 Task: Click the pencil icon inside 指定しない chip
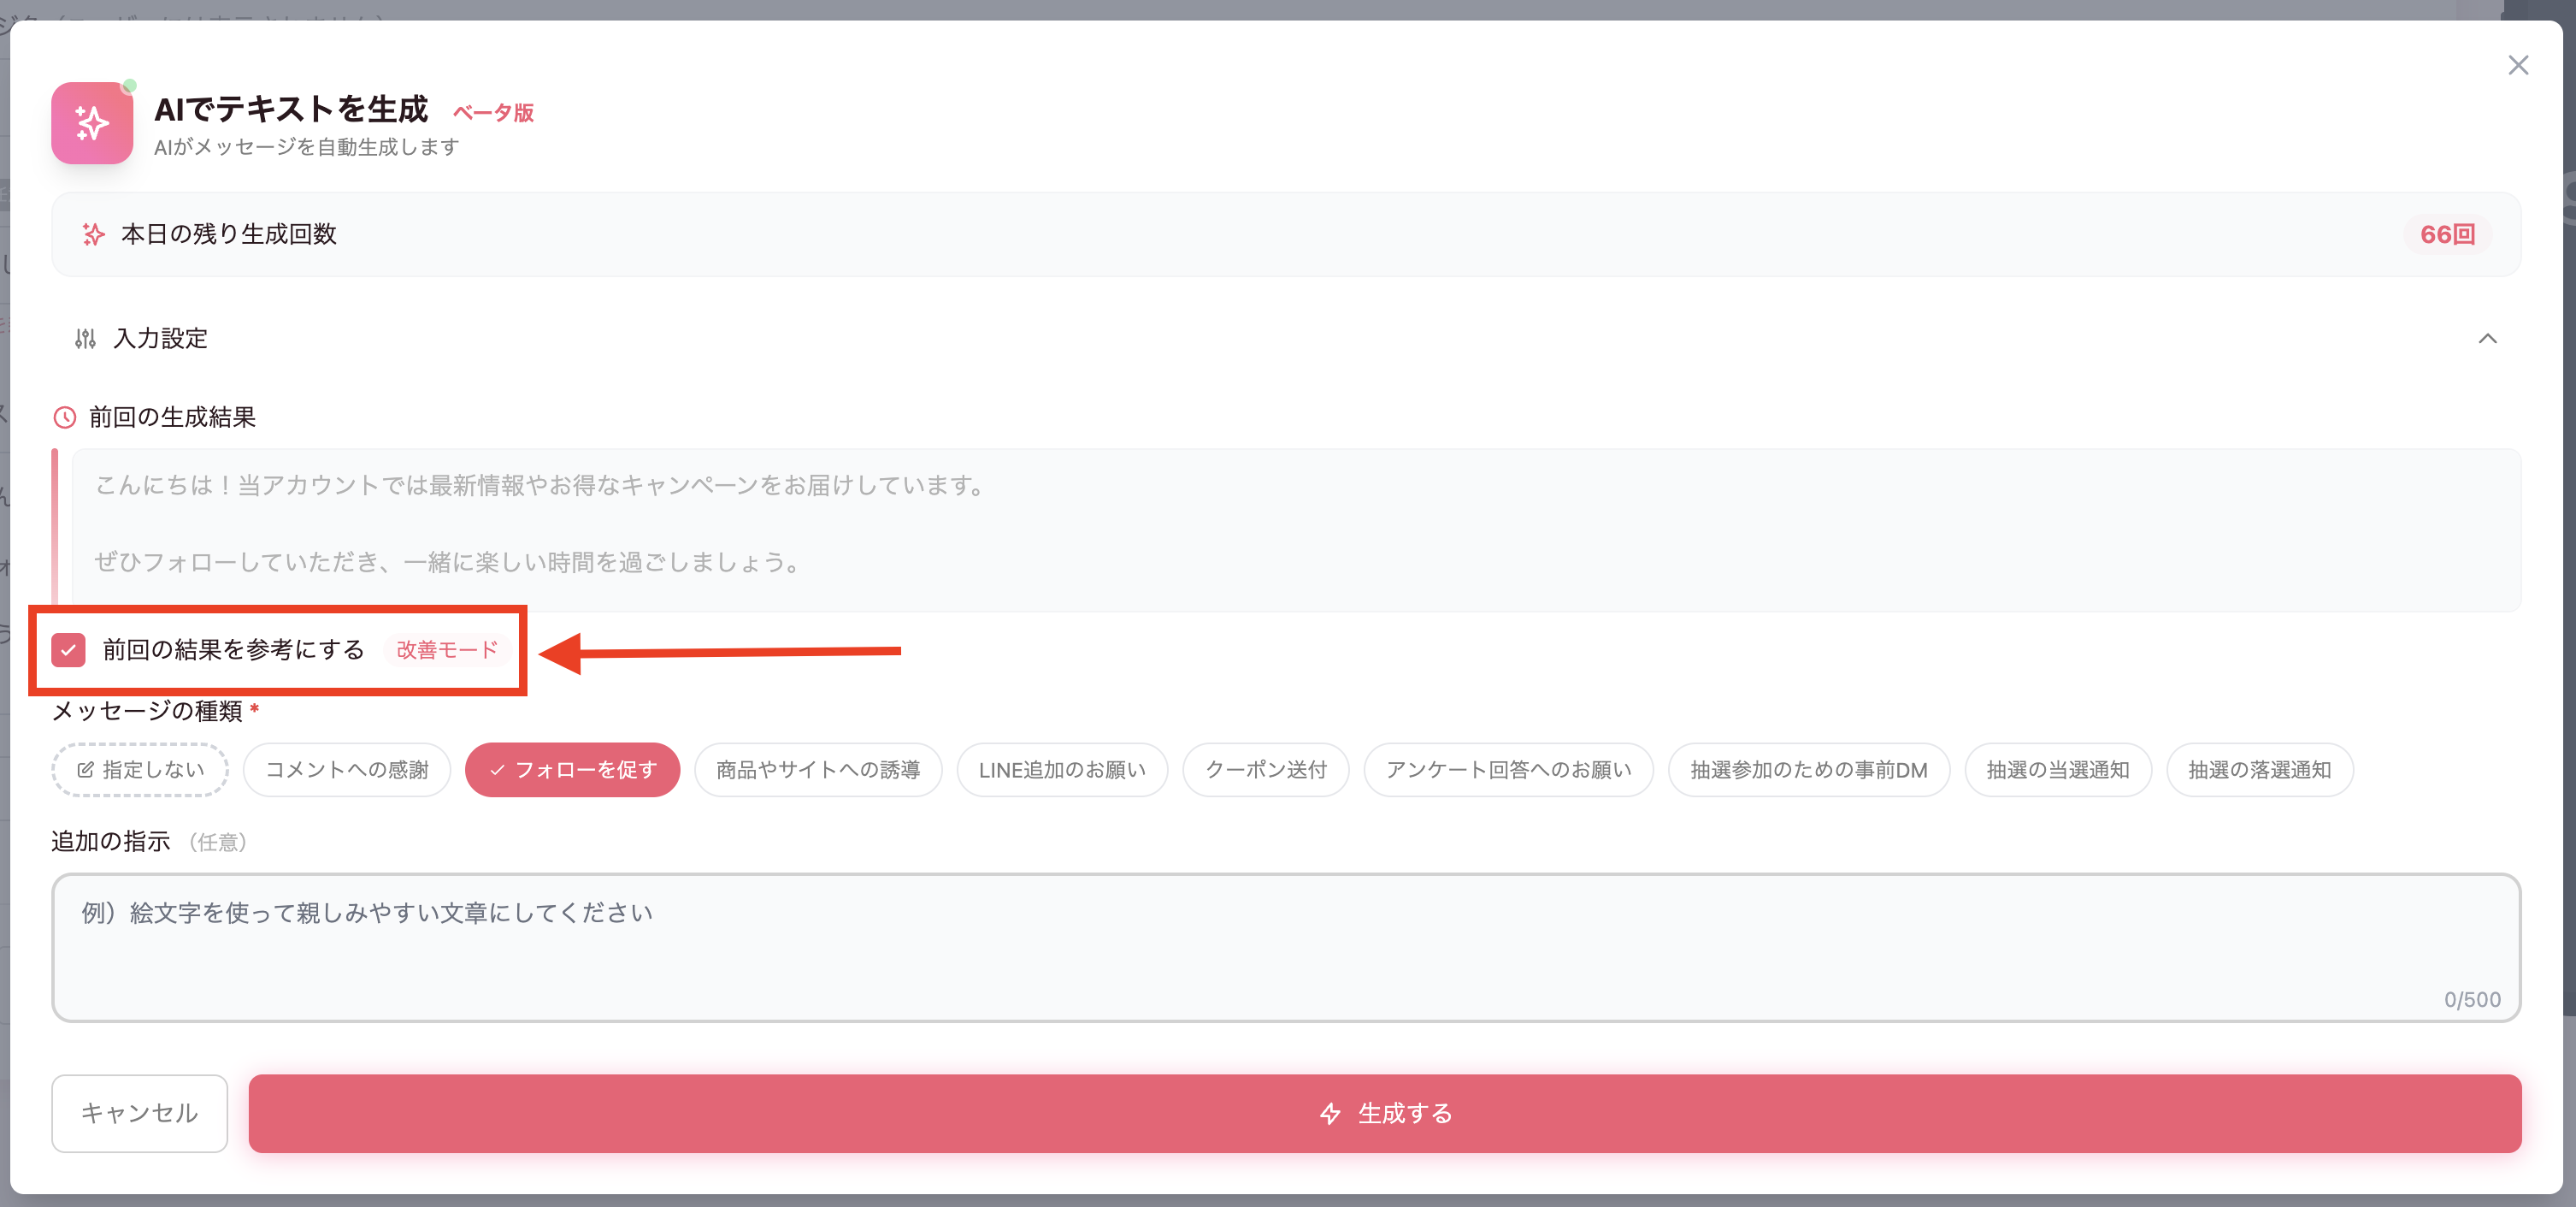coord(86,770)
